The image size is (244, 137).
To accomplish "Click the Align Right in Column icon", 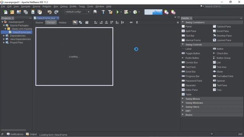I will coord(101,22).
